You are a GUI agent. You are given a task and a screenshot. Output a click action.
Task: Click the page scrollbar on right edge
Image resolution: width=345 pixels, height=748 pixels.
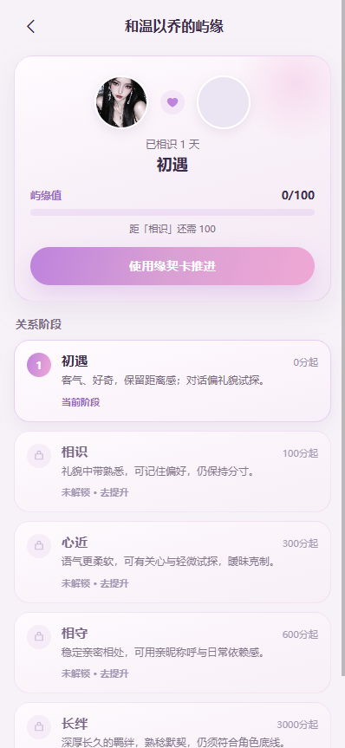tap(343, 338)
